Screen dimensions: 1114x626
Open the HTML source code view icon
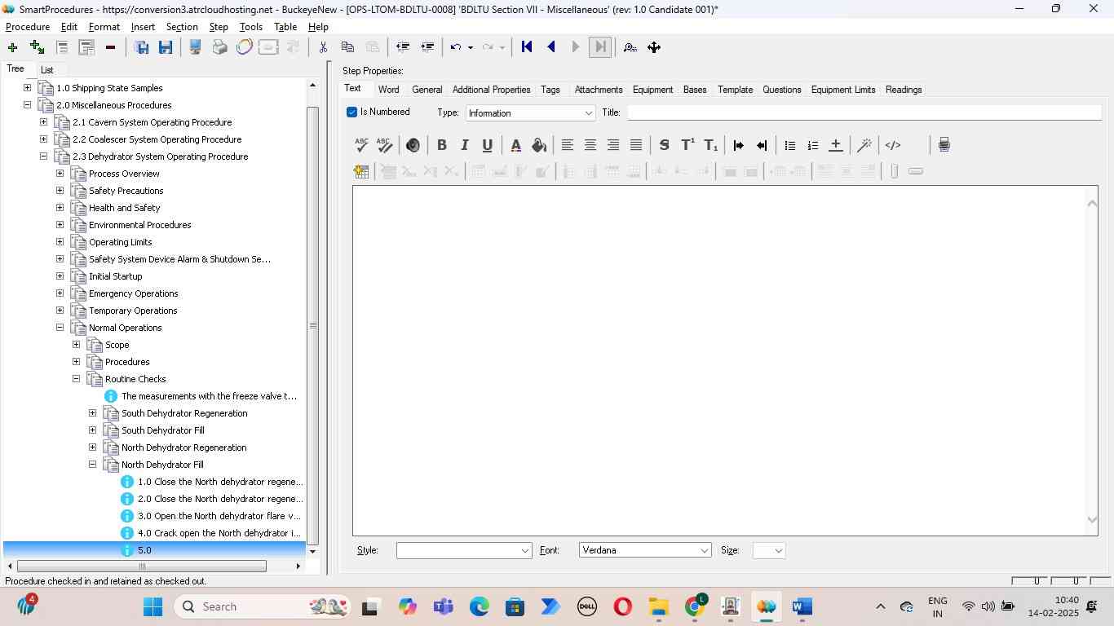point(893,145)
